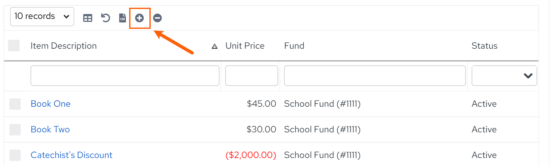
Task: Click the Fund filter text field
Action: pyautogui.click(x=375, y=76)
